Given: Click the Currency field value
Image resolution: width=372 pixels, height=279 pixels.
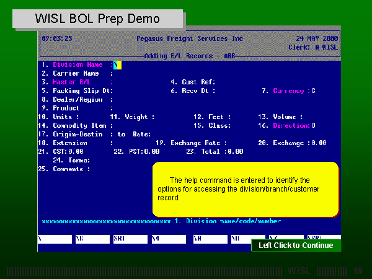Looking at the screenshot, I should (313, 91).
